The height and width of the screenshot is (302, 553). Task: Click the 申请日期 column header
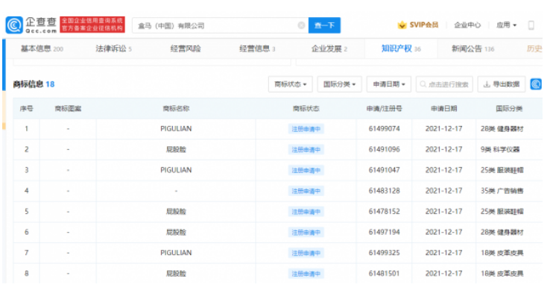click(x=443, y=108)
